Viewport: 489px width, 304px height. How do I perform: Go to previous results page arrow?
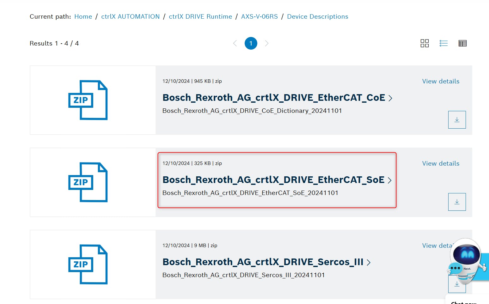coord(235,43)
